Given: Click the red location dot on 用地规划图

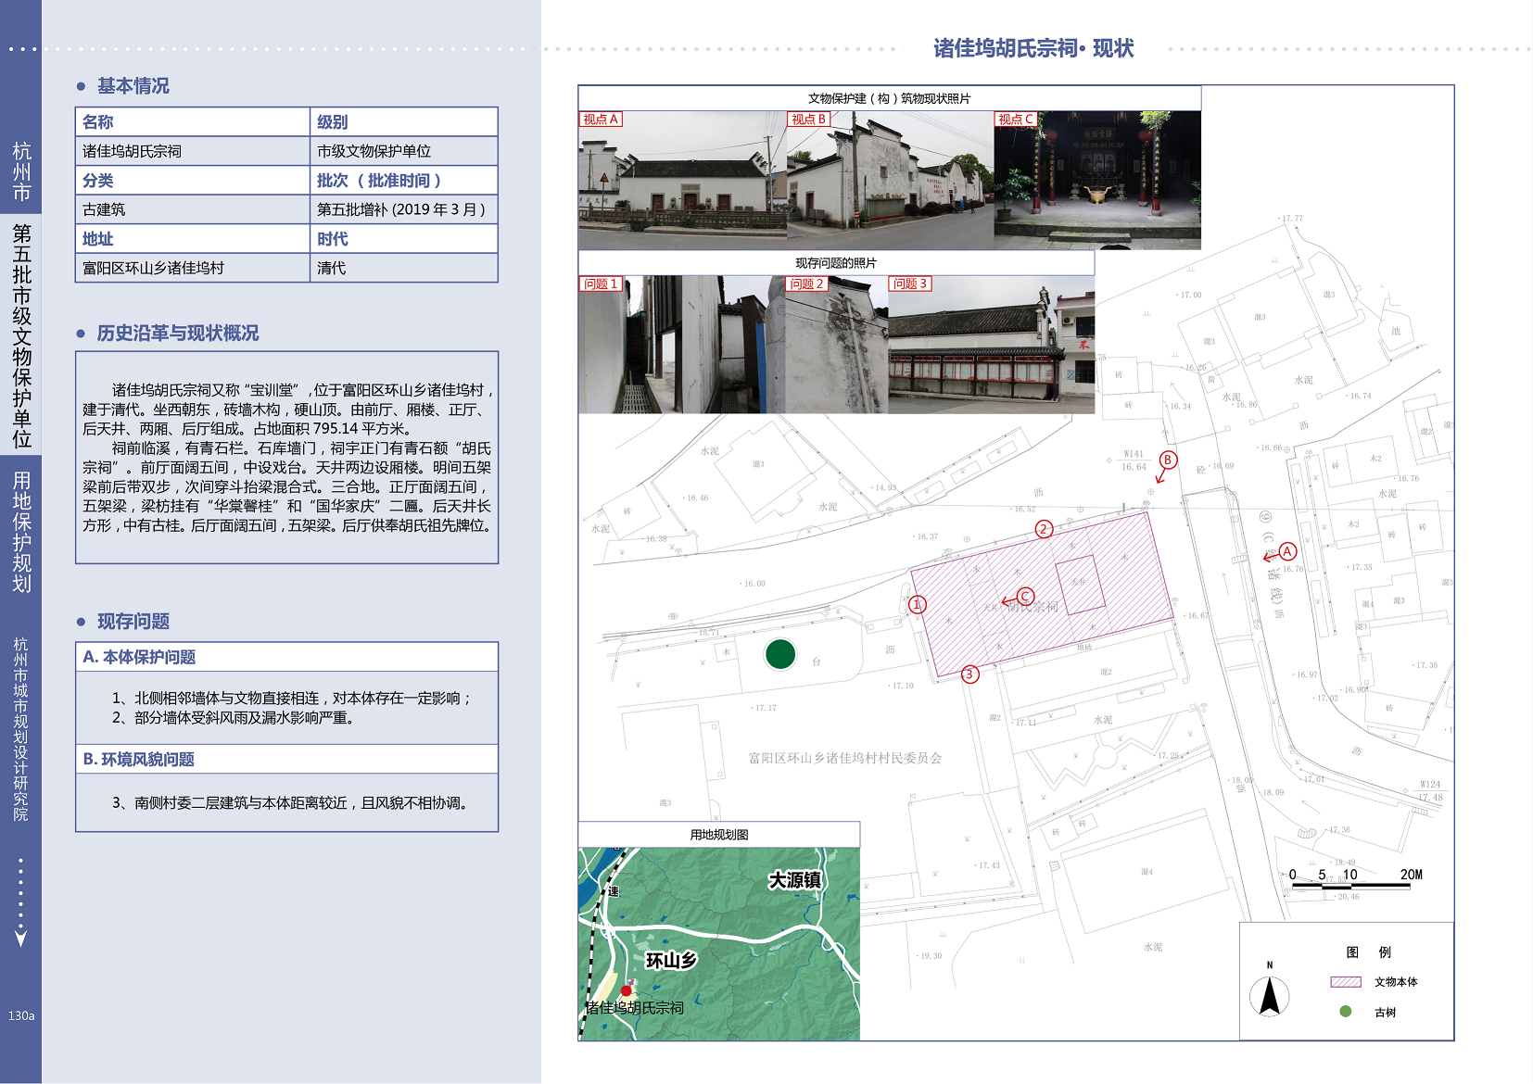Looking at the screenshot, I should click(x=627, y=990).
